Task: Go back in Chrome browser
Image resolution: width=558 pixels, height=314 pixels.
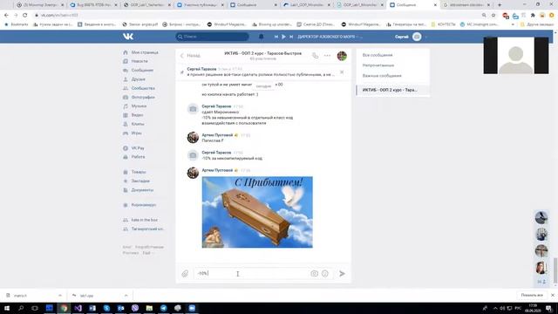Action: [x=6, y=16]
